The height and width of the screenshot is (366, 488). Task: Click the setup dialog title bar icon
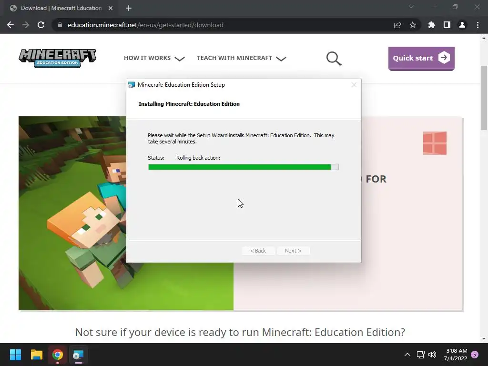[132, 85]
